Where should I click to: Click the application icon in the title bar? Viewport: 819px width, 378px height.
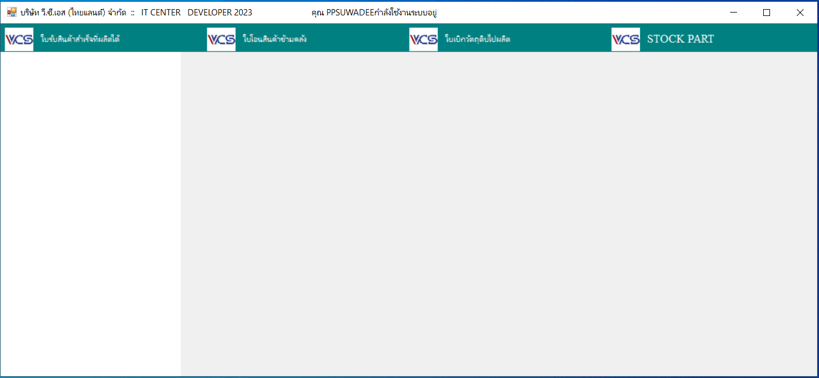[11, 12]
